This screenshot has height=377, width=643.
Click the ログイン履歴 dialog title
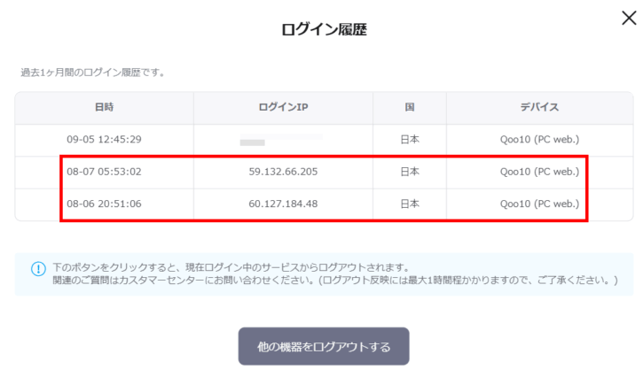click(324, 30)
